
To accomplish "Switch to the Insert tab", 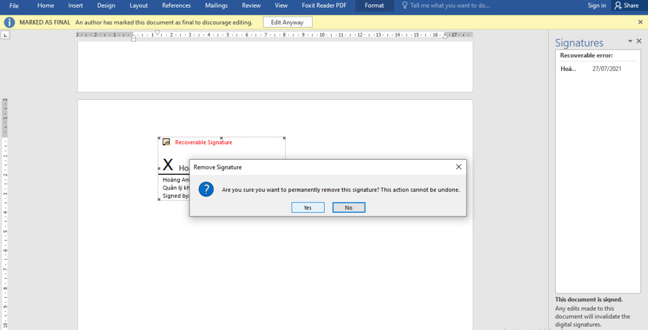I will tap(76, 5).
